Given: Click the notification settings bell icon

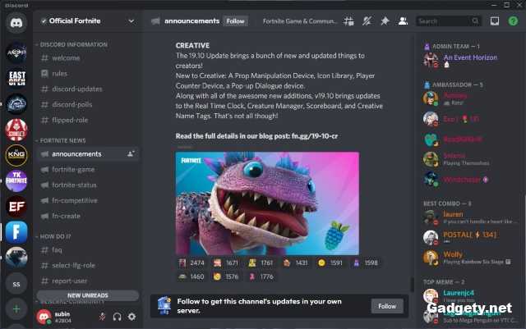Looking at the screenshot, I should click(x=367, y=21).
